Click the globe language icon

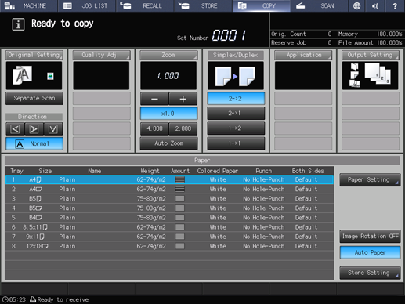coord(357,5)
